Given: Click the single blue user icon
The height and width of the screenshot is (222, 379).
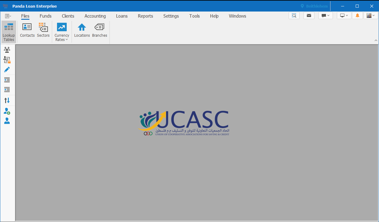Looking at the screenshot, I should tap(7, 121).
